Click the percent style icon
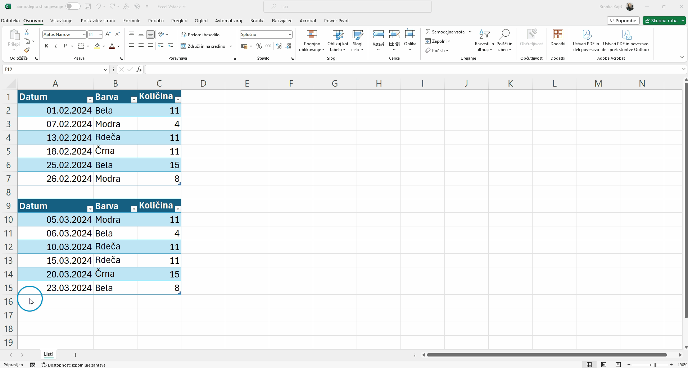 tap(259, 46)
